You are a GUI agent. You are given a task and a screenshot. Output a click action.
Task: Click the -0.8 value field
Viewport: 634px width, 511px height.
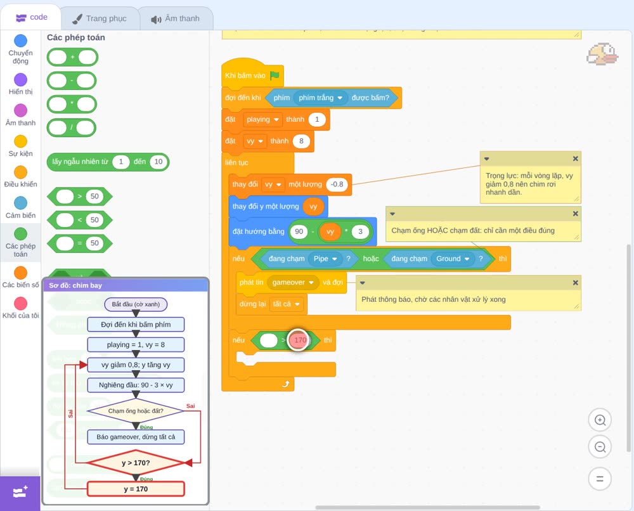pyautogui.click(x=337, y=184)
